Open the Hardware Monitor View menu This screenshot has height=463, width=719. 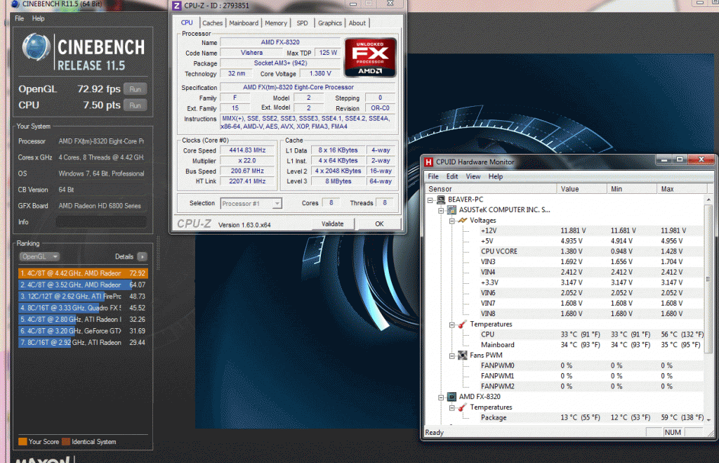click(x=473, y=176)
